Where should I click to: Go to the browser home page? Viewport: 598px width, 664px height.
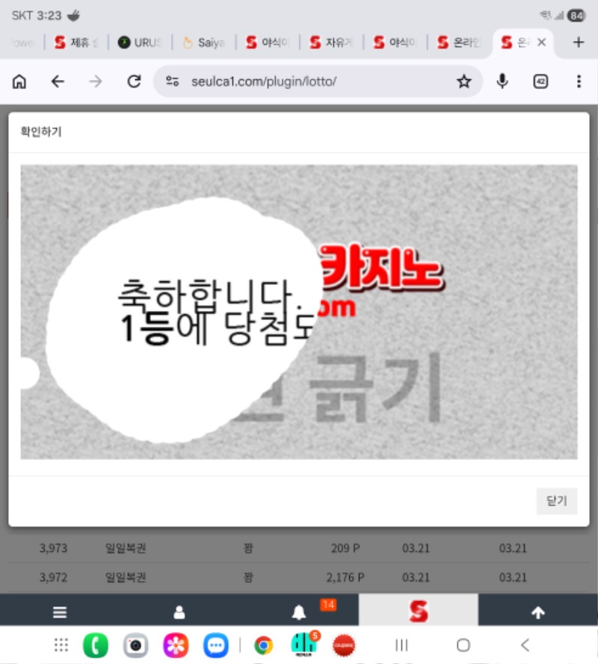(19, 82)
